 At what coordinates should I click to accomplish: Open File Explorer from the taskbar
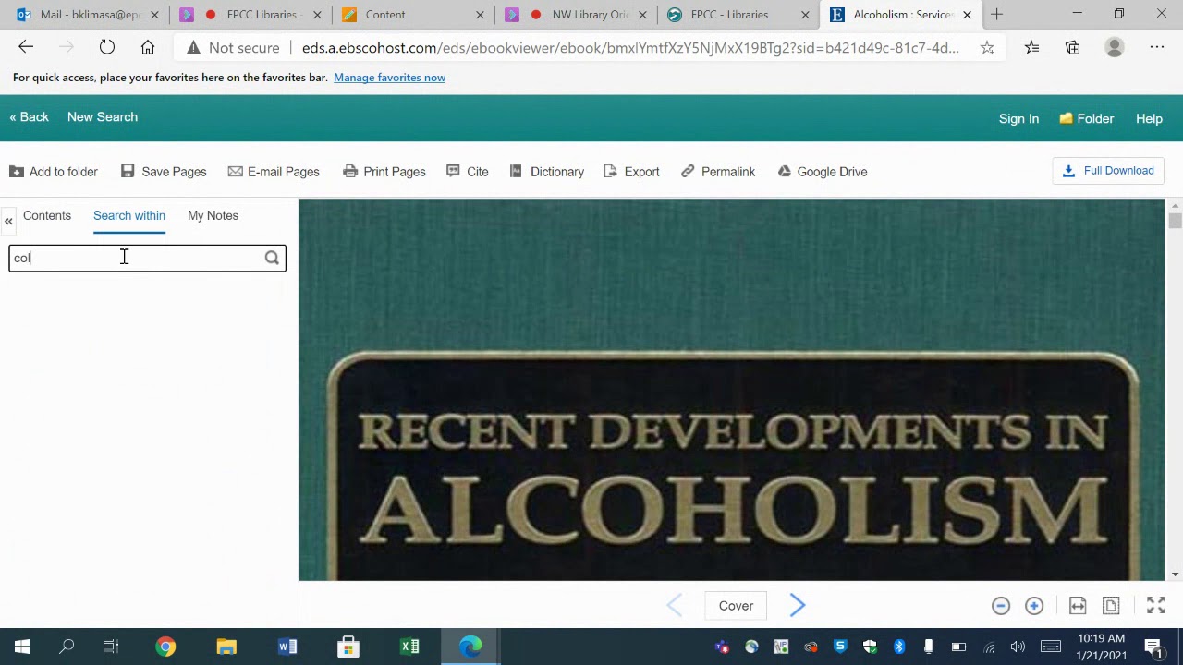click(226, 647)
